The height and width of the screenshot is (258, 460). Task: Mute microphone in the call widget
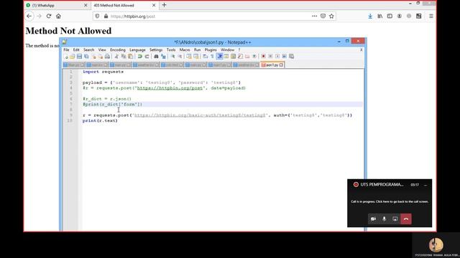click(384, 219)
